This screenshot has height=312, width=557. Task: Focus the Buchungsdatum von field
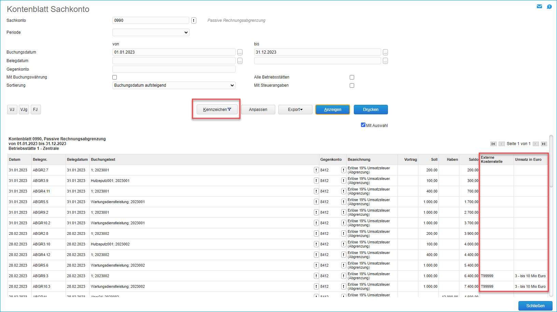pyautogui.click(x=174, y=52)
